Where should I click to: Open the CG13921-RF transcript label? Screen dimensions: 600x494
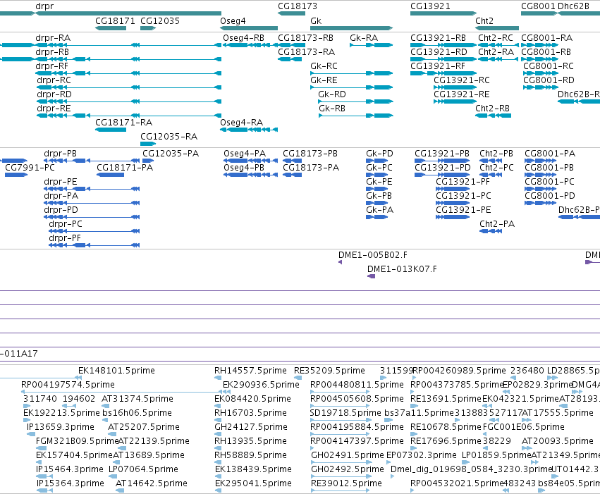pyautogui.click(x=438, y=66)
